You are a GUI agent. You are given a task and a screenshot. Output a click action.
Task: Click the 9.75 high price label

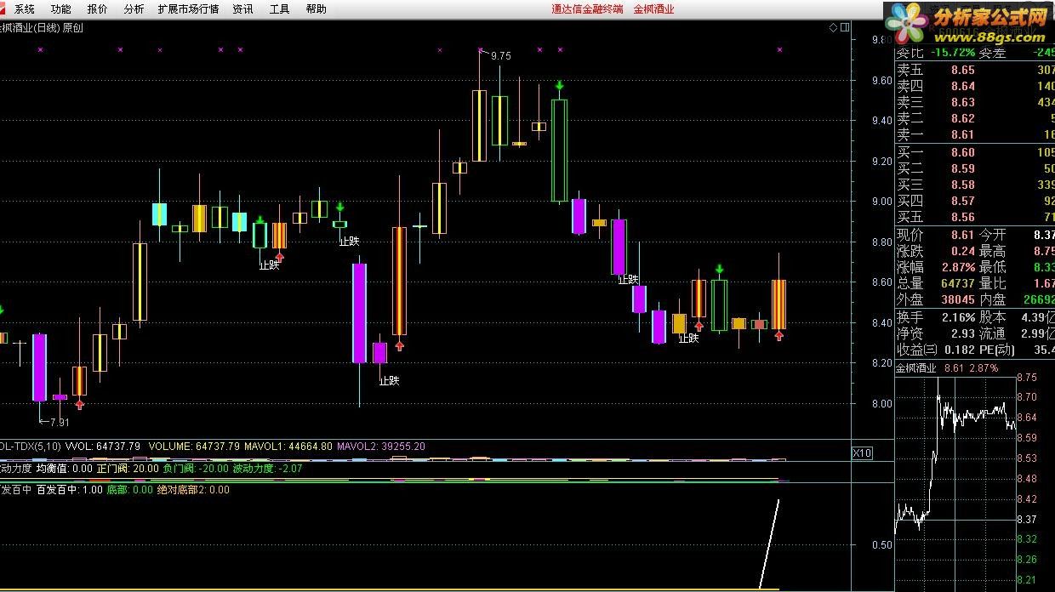[501, 55]
